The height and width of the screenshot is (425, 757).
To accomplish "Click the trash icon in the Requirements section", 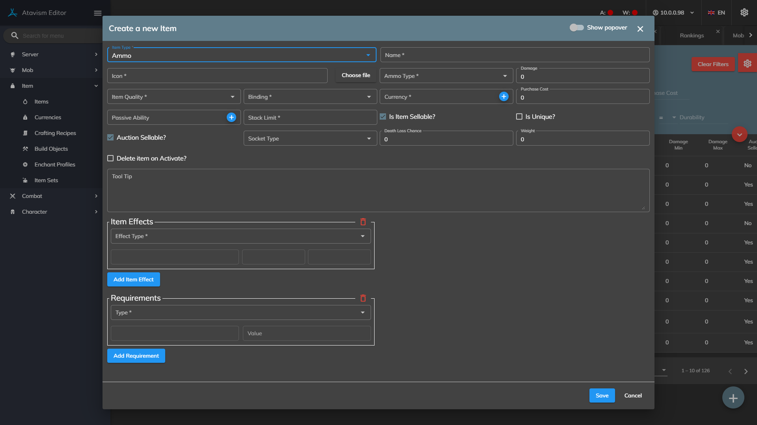I will [x=363, y=298].
